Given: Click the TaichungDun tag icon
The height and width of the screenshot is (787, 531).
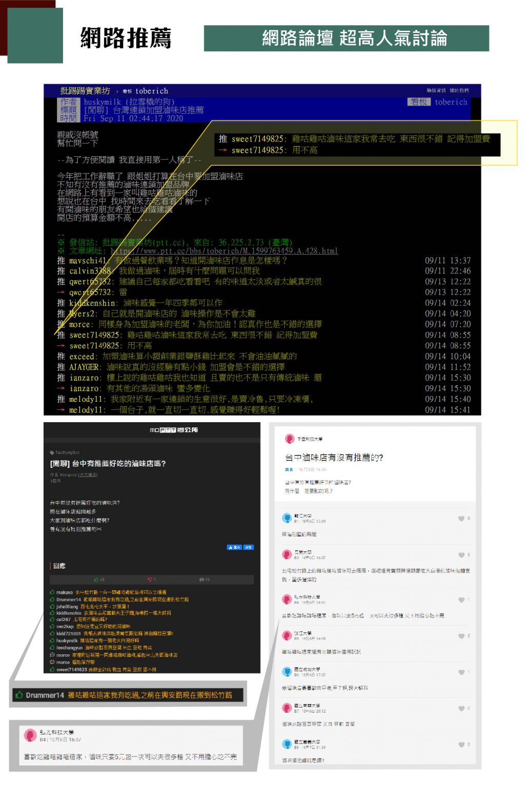Looking at the screenshot, I should click(x=52, y=452).
